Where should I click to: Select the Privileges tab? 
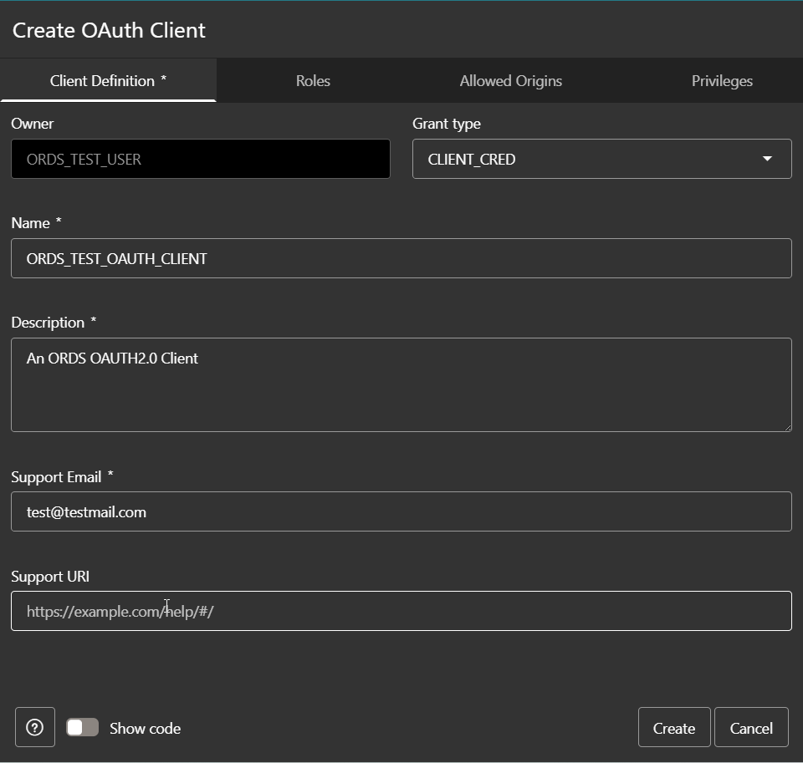[721, 80]
